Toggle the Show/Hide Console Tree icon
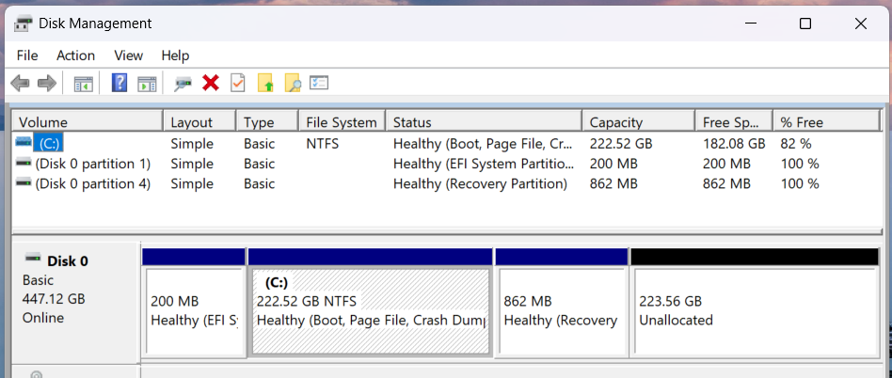The width and height of the screenshot is (892, 378). (x=83, y=84)
